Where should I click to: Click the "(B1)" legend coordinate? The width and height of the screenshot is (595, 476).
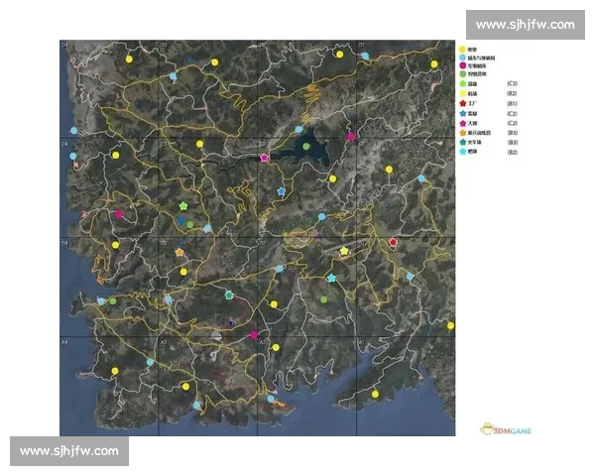pyautogui.click(x=513, y=103)
